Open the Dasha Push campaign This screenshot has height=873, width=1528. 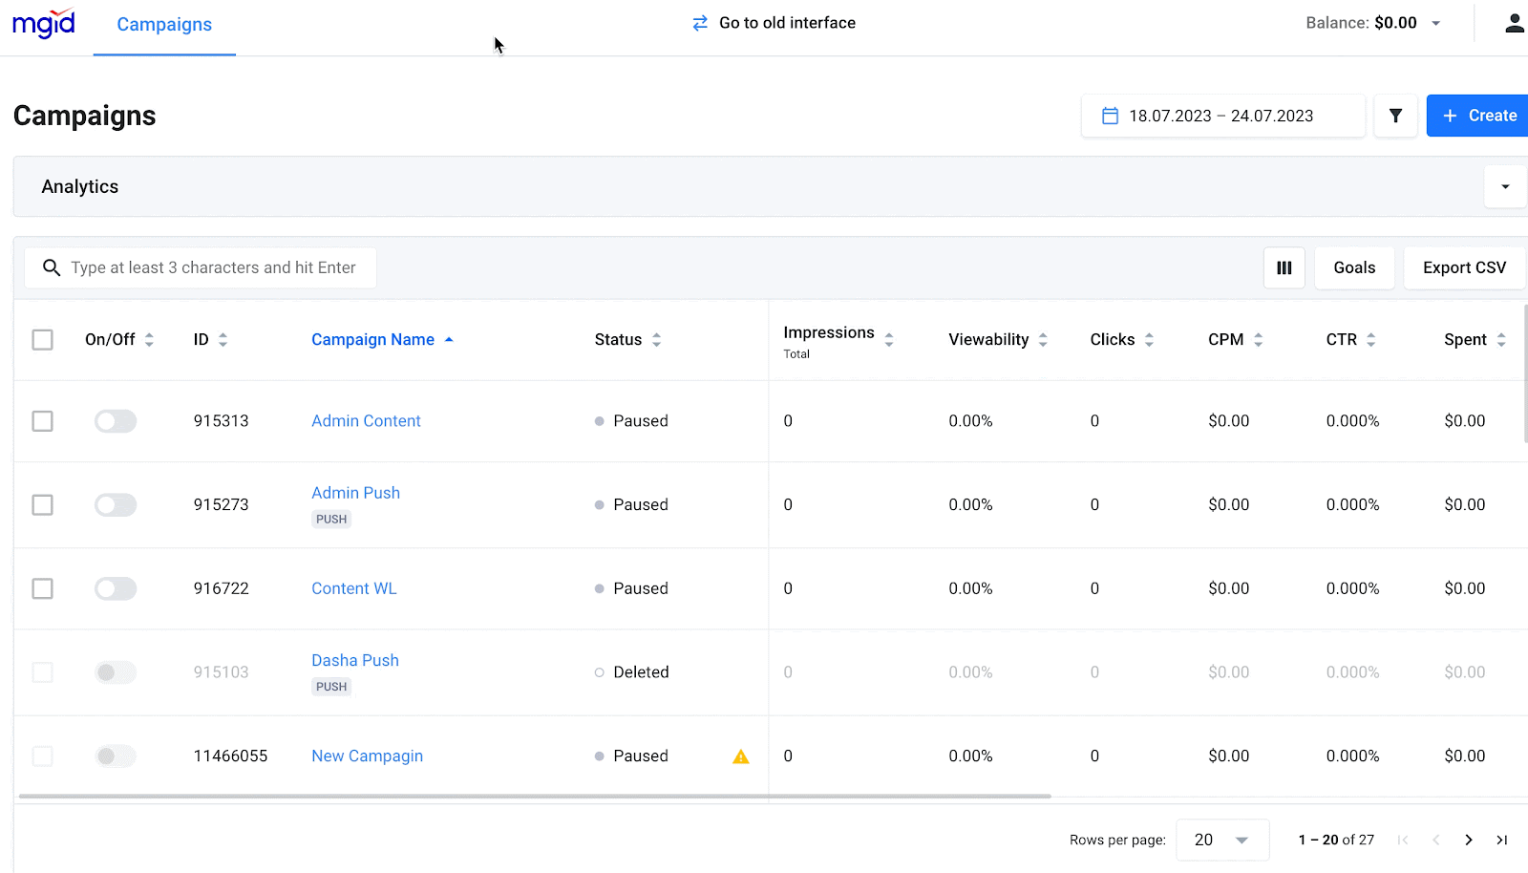(354, 660)
